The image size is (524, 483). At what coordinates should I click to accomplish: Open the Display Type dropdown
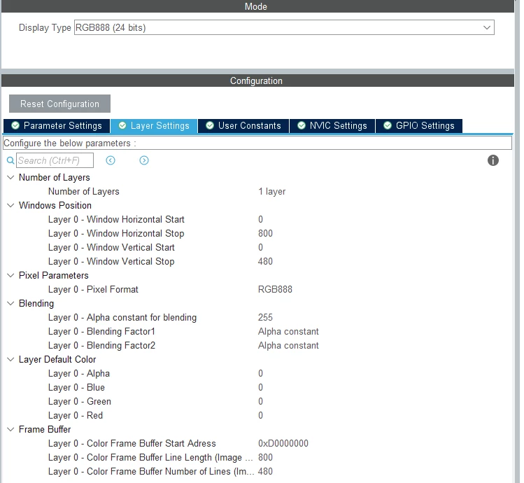pyautogui.click(x=284, y=27)
